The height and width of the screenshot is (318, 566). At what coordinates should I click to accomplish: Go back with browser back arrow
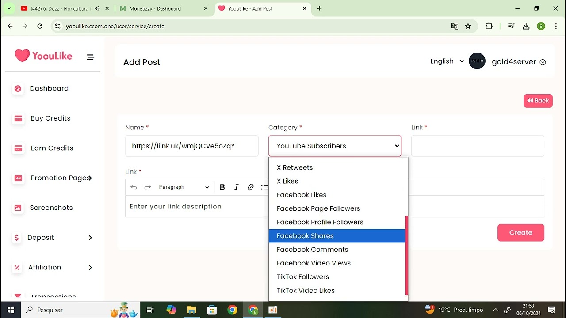pyautogui.click(x=10, y=26)
